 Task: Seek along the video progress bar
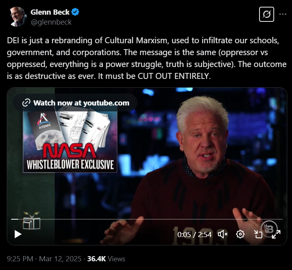pos(147,219)
